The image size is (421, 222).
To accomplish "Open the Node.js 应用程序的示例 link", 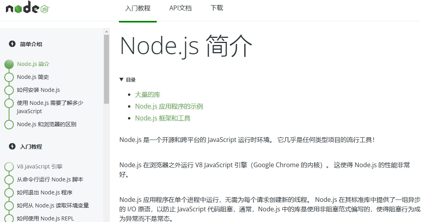I will (x=169, y=106).
